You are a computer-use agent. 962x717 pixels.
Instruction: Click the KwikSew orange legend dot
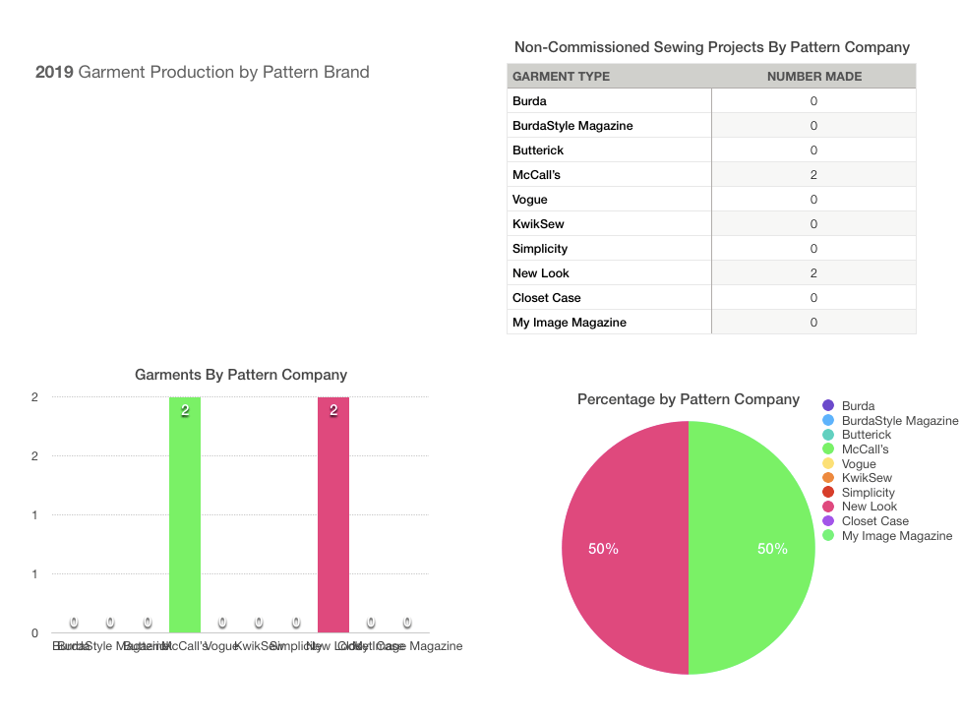pyautogui.click(x=828, y=478)
